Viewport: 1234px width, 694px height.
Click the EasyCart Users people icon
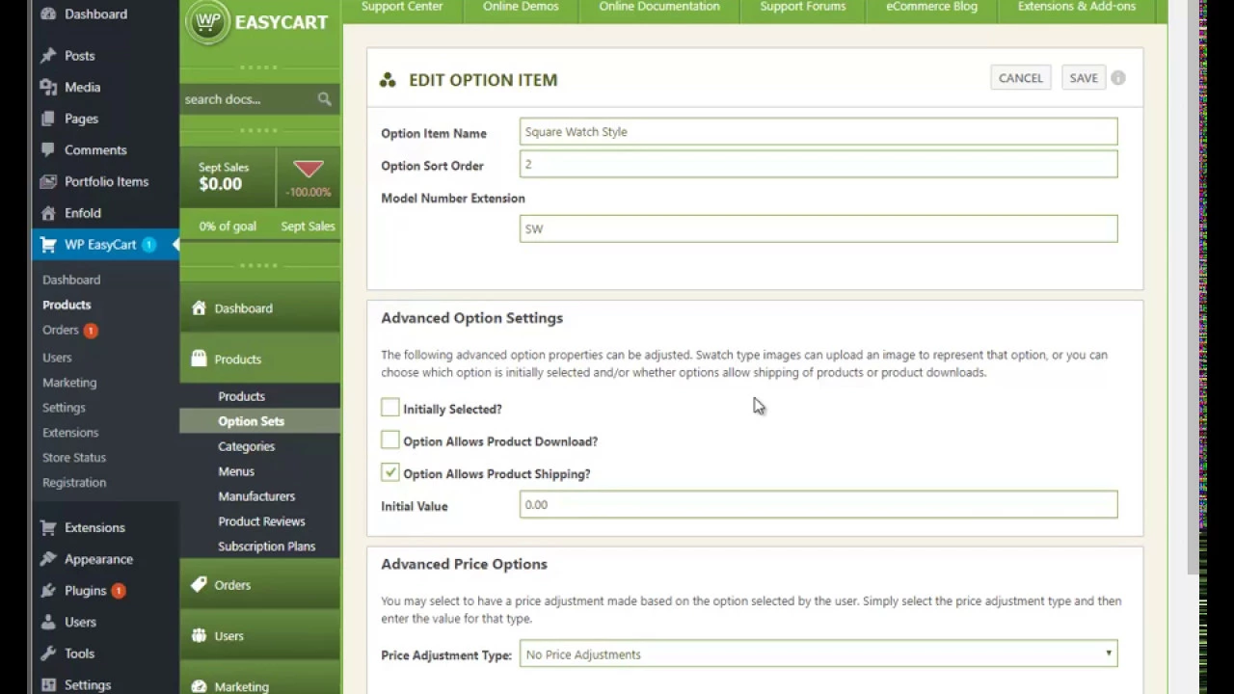tap(199, 636)
